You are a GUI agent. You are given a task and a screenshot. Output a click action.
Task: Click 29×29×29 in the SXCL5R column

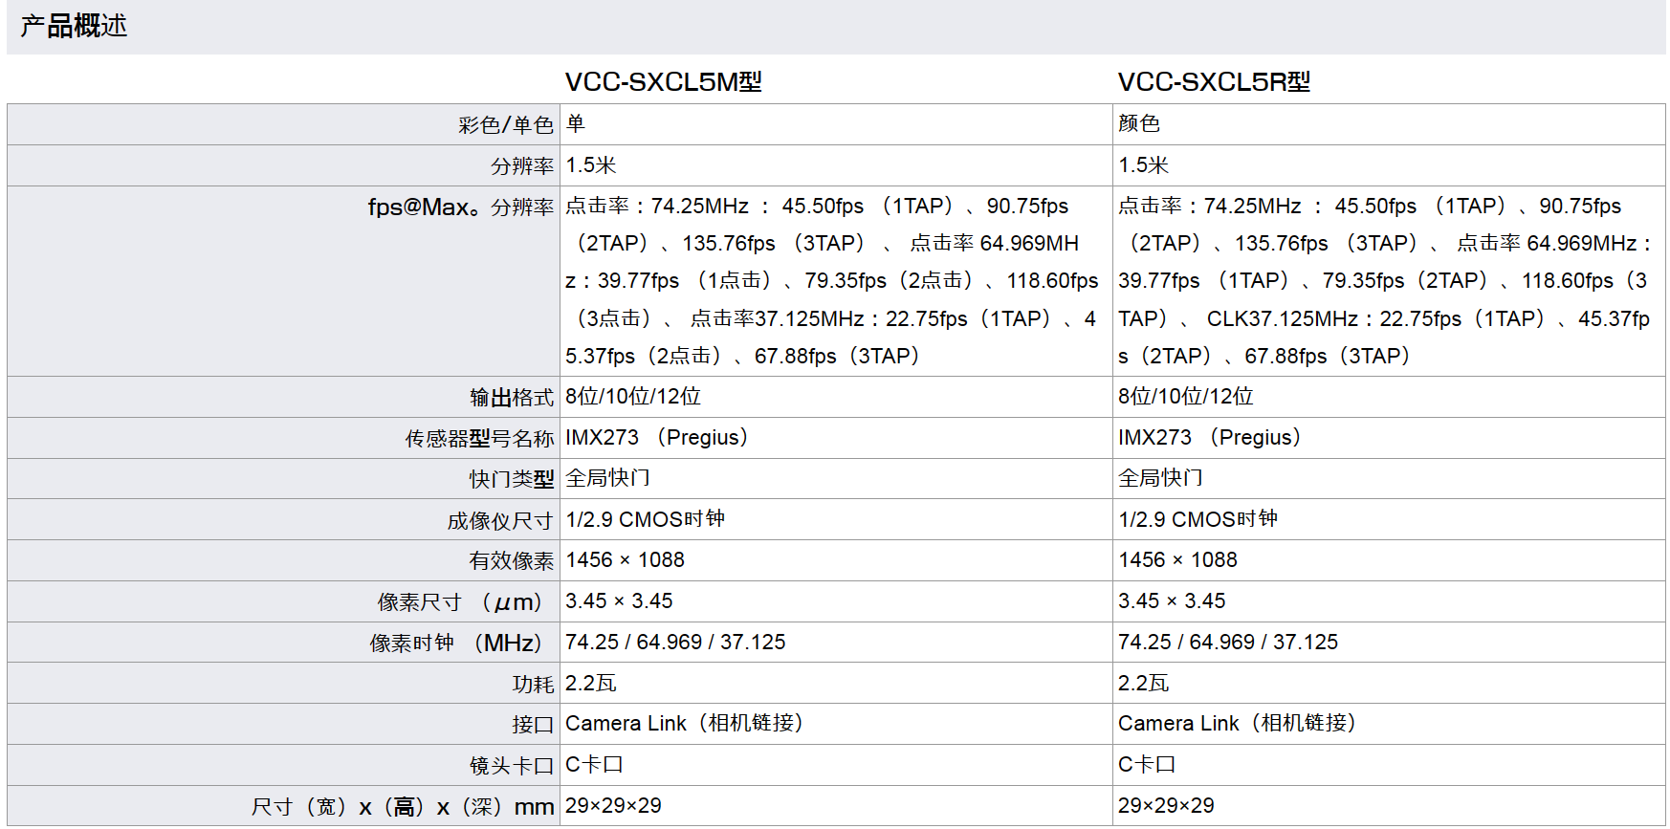pos(1167,806)
